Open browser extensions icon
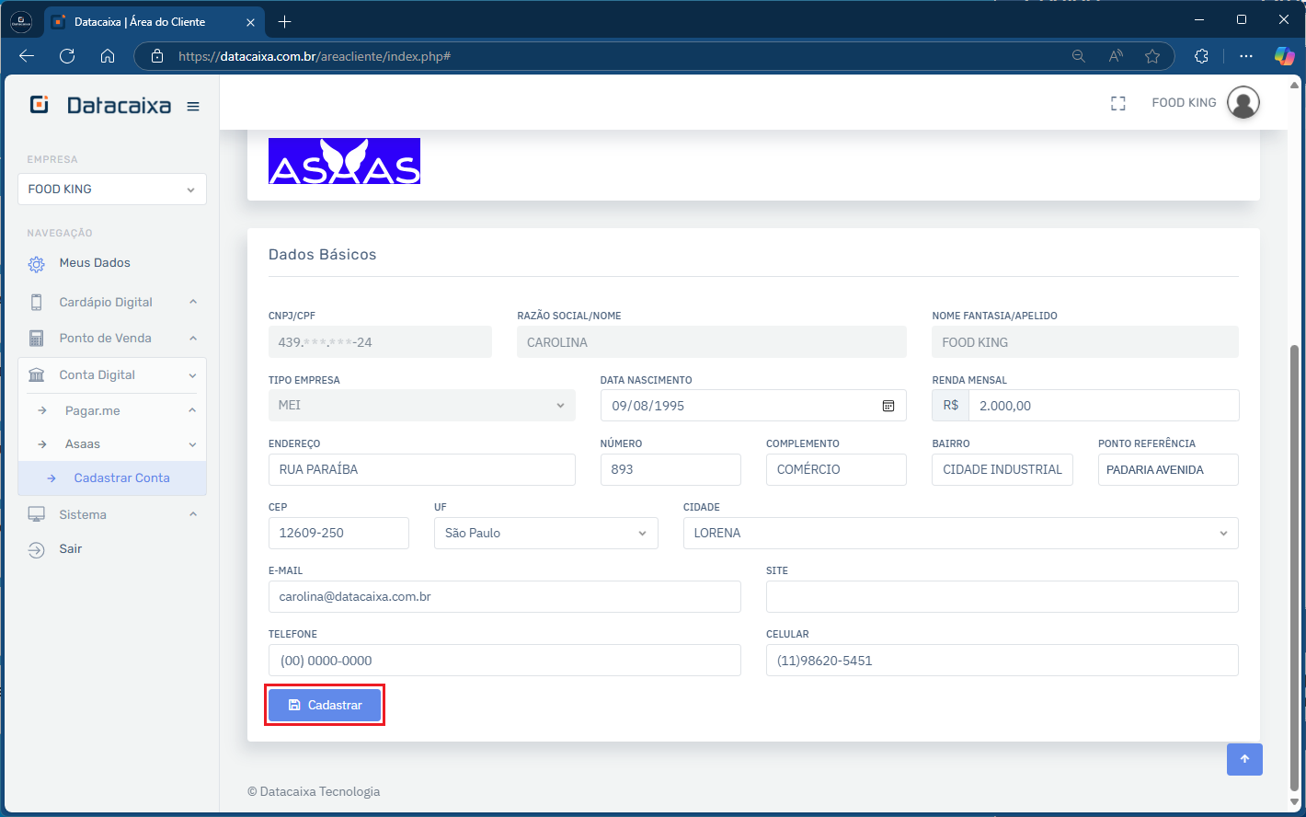Image resolution: width=1306 pixels, height=817 pixels. coord(1200,56)
